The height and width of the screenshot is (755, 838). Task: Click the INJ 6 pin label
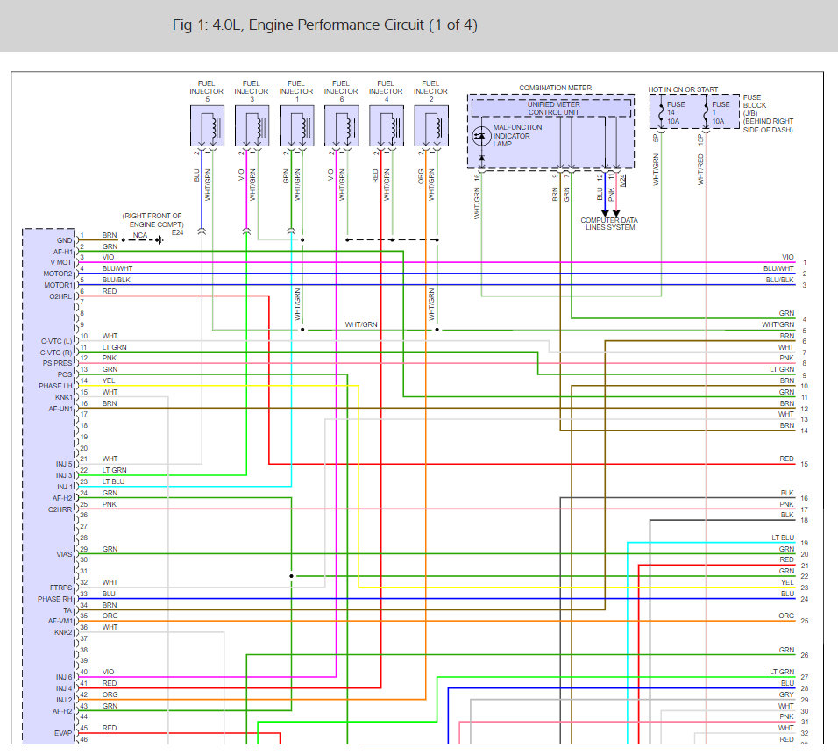(64, 678)
